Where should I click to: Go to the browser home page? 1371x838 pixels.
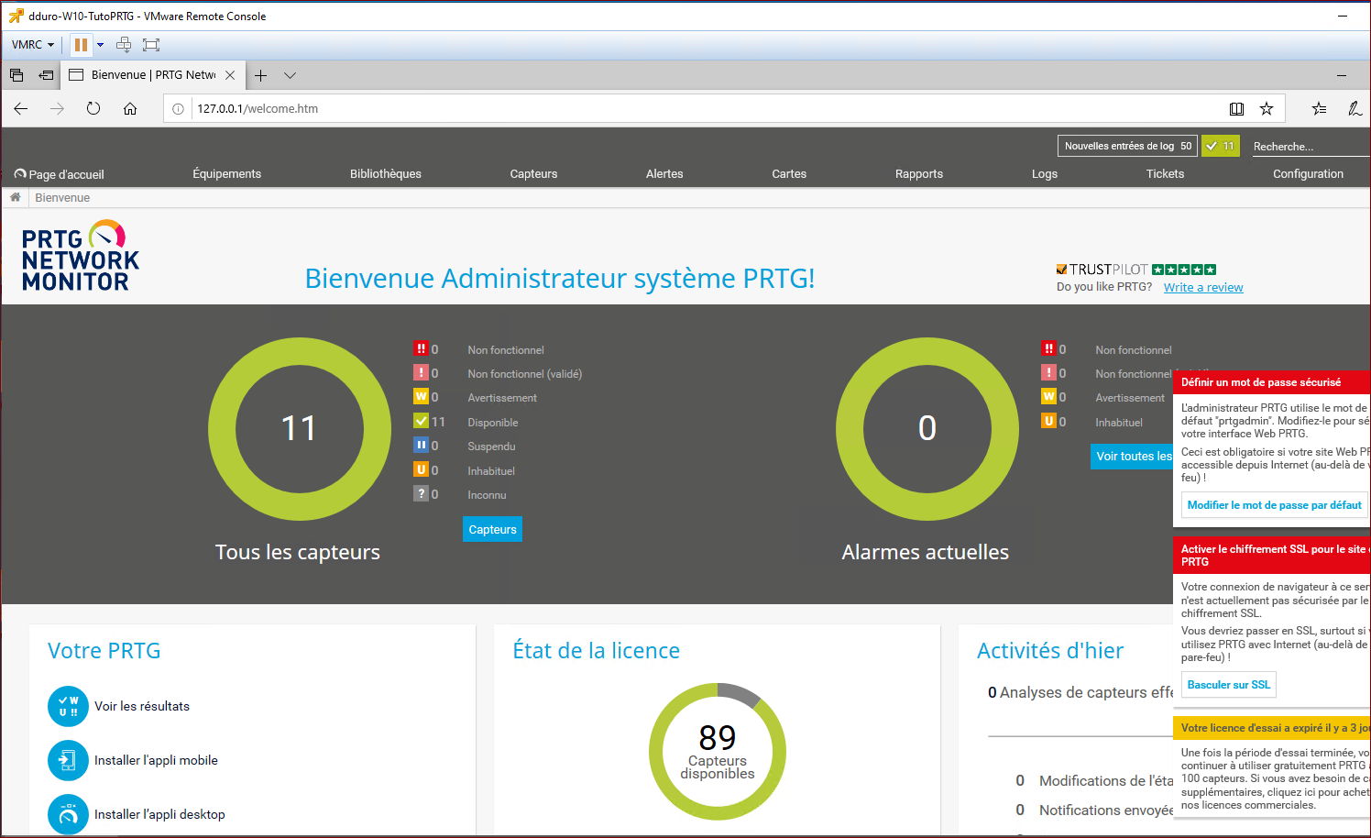click(130, 108)
